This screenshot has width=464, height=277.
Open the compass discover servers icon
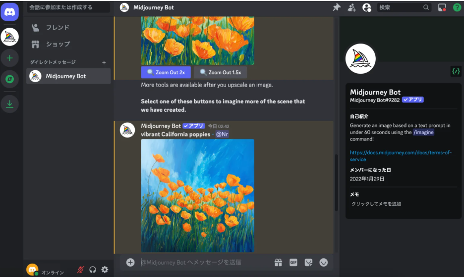pyautogui.click(x=10, y=79)
